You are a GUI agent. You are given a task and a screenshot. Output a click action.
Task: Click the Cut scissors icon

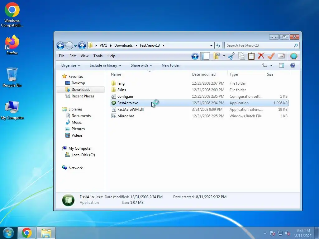pos(231,56)
